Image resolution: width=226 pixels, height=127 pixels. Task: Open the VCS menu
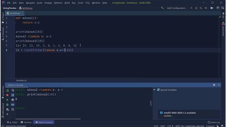click(x=87, y=3)
